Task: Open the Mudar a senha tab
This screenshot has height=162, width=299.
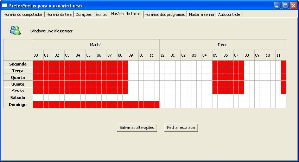Action: click(x=201, y=14)
